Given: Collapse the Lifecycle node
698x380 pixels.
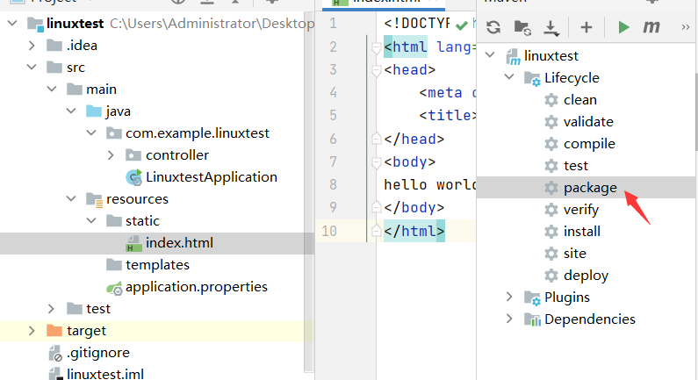Looking at the screenshot, I should (x=510, y=78).
